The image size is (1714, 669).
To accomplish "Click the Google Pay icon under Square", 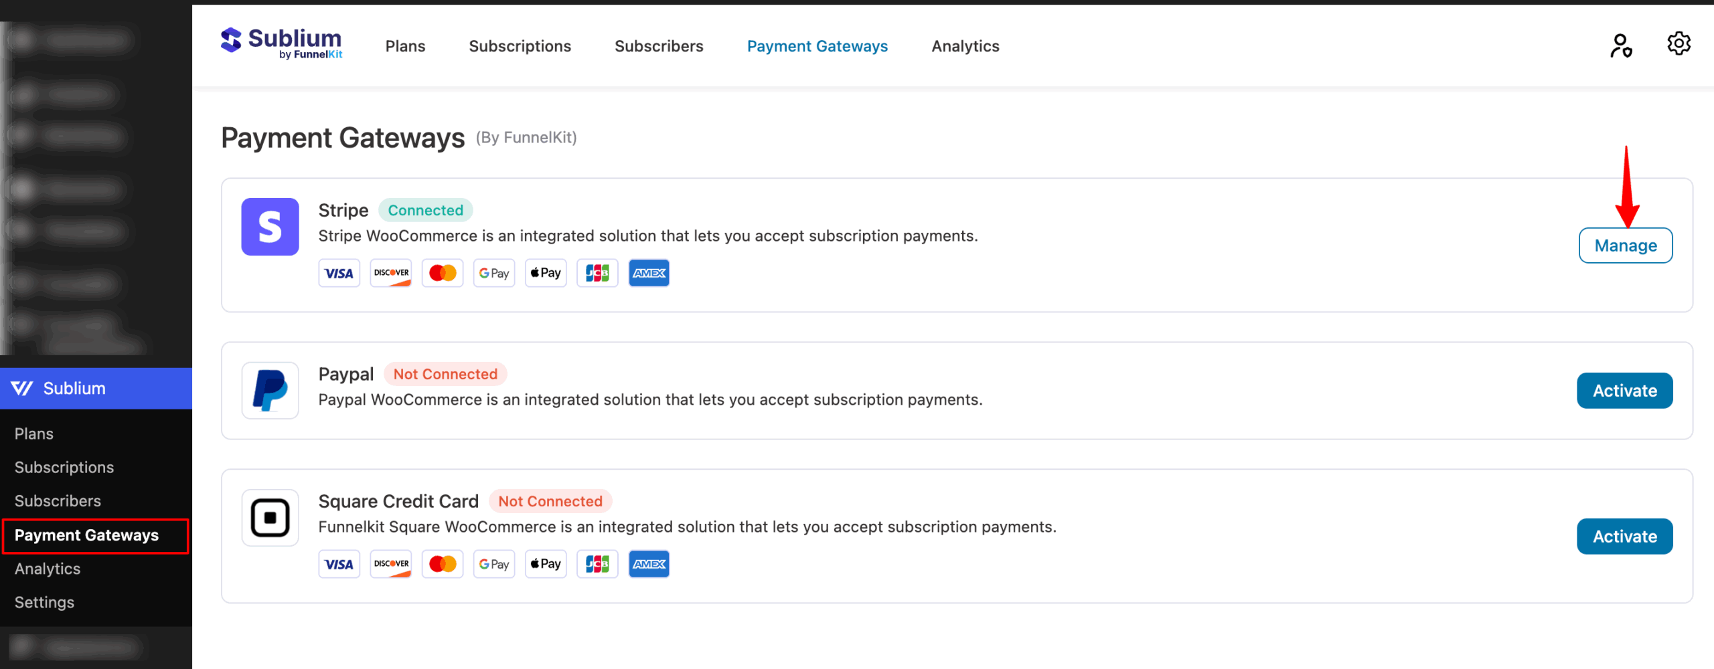I will click(493, 563).
